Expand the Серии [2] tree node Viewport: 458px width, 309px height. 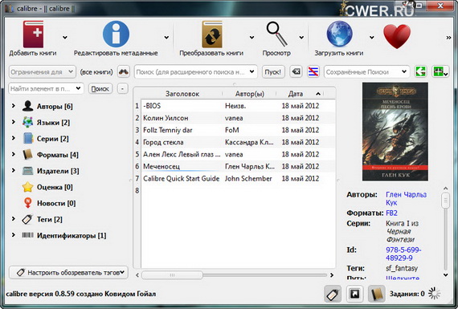[x=14, y=138]
